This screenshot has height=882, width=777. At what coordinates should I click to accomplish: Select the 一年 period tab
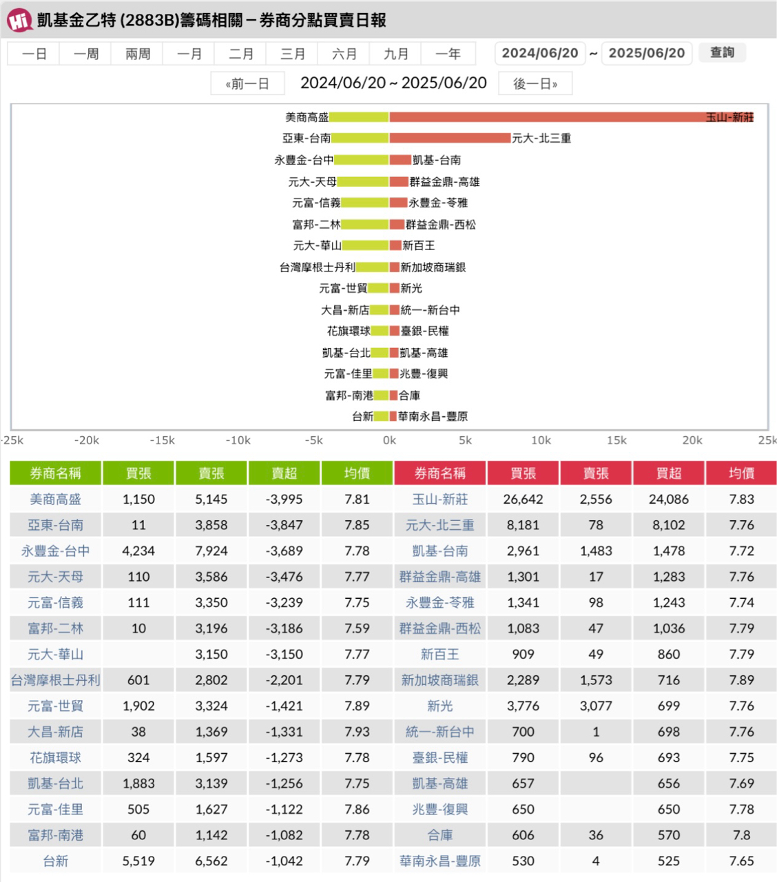(x=448, y=54)
